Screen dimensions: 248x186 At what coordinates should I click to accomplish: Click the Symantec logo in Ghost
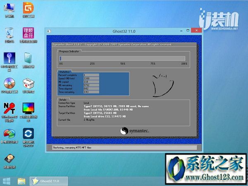click(x=135, y=131)
